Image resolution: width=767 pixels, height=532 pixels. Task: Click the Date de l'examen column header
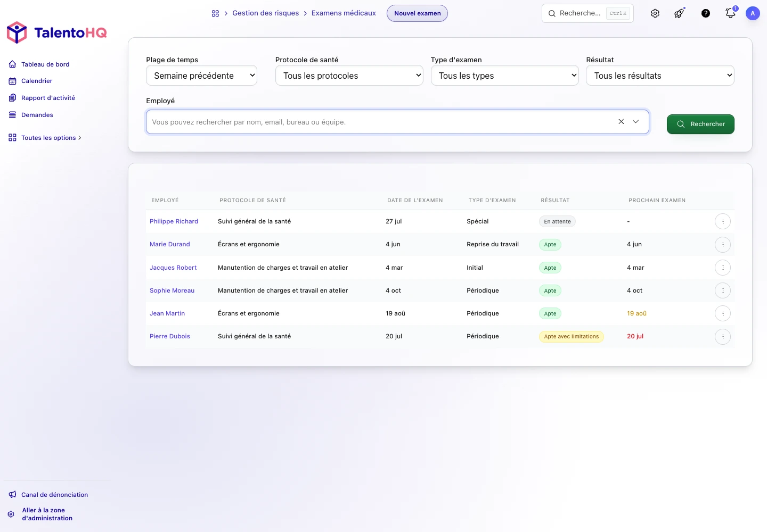[415, 201]
